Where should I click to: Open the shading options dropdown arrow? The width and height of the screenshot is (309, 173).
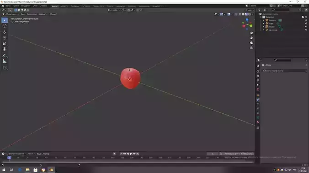[x=252, y=14]
